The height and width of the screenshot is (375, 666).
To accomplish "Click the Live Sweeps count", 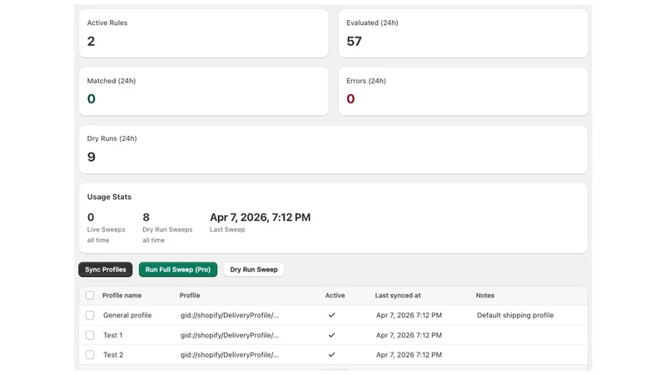I will click(91, 217).
